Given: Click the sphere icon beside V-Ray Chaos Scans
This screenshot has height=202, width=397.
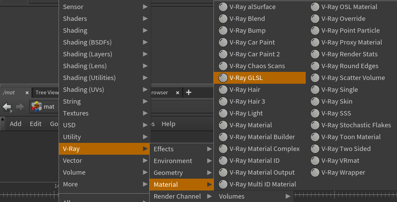Looking at the screenshot, I should 223,66.
